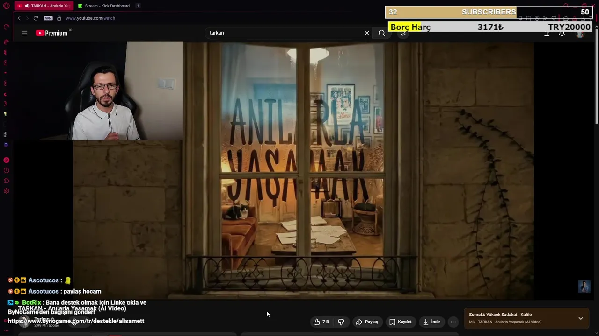The width and height of the screenshot is (599, 336).
Task: Share the video with the Paylaş button
Action: 367,322
